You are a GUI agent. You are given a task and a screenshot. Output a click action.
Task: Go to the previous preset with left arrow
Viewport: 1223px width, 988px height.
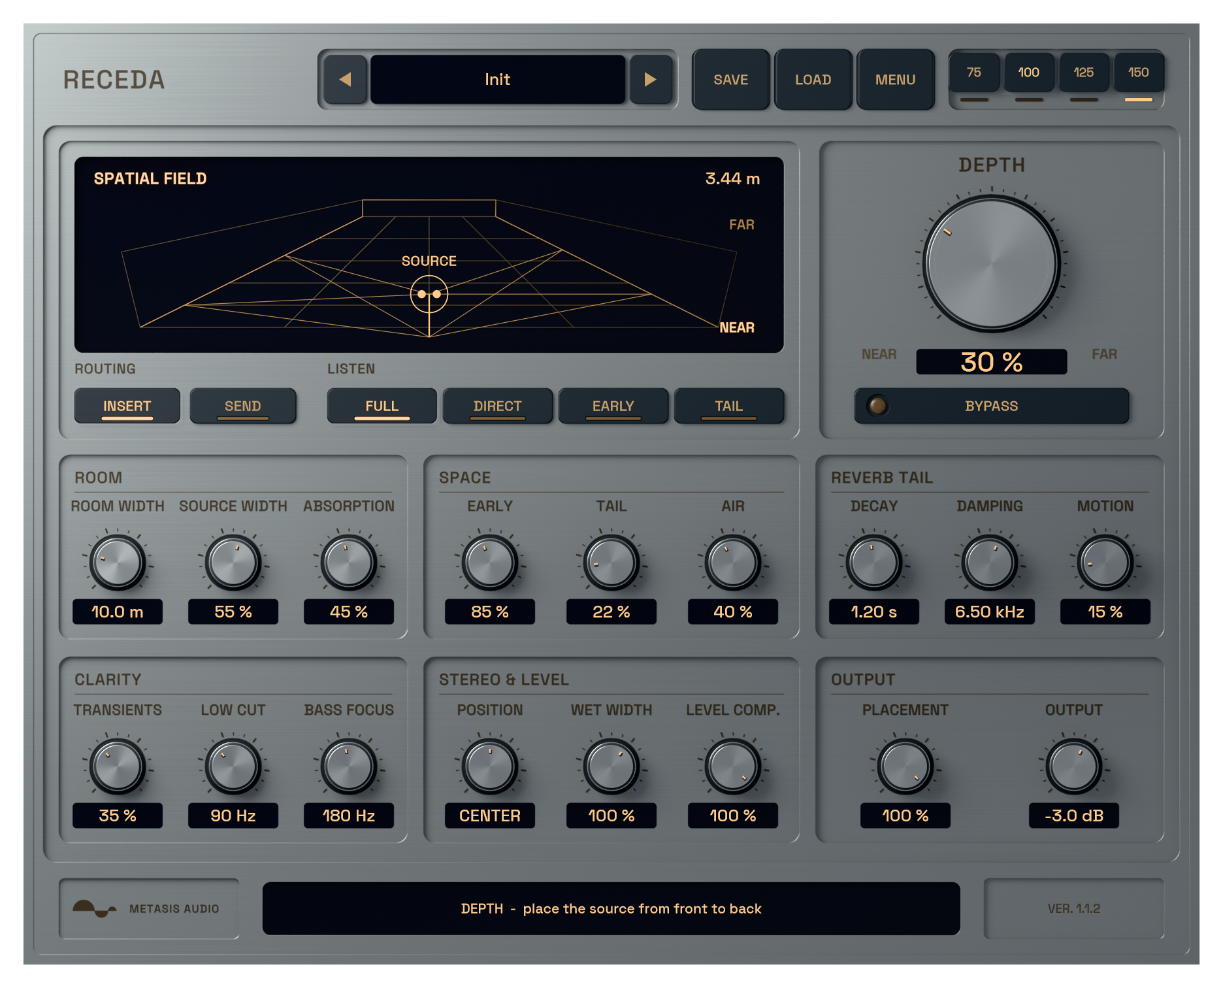pyautogui.click(x=345, y=80)
